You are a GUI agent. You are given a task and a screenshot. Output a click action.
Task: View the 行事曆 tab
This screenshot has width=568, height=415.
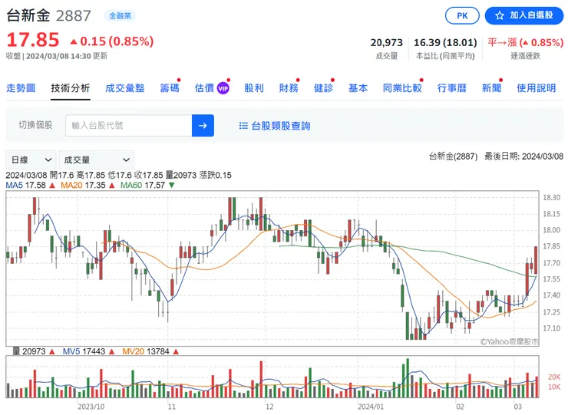452,88
